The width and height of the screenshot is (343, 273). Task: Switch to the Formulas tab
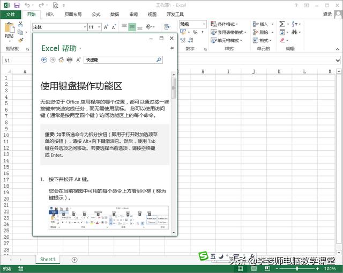tap(96, 14)
